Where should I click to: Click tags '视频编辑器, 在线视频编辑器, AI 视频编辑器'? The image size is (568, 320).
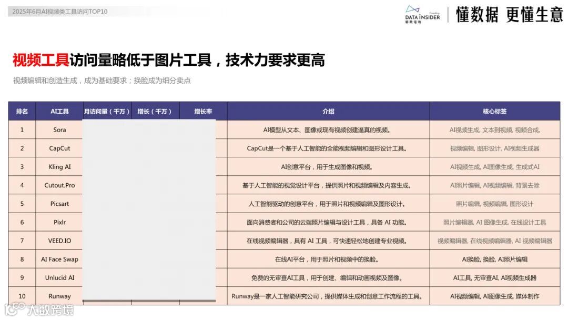495,241
